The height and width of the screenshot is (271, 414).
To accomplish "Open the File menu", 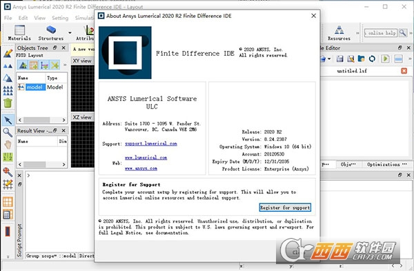I will coord(8,18).
